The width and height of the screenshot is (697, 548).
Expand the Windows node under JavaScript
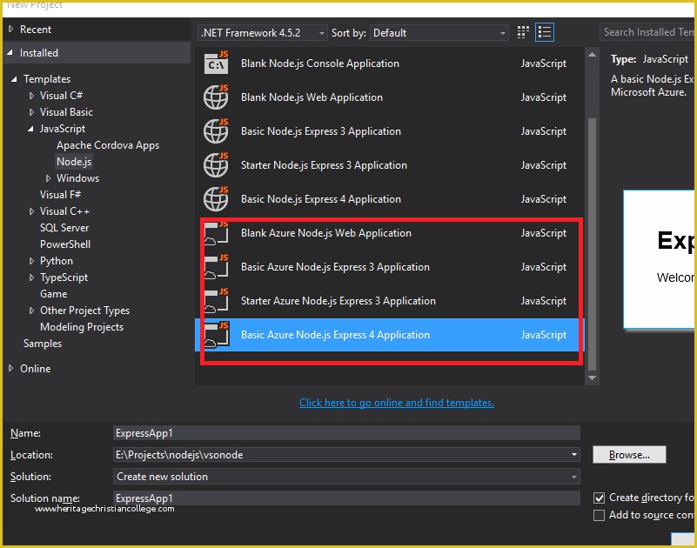pos(48,178)
